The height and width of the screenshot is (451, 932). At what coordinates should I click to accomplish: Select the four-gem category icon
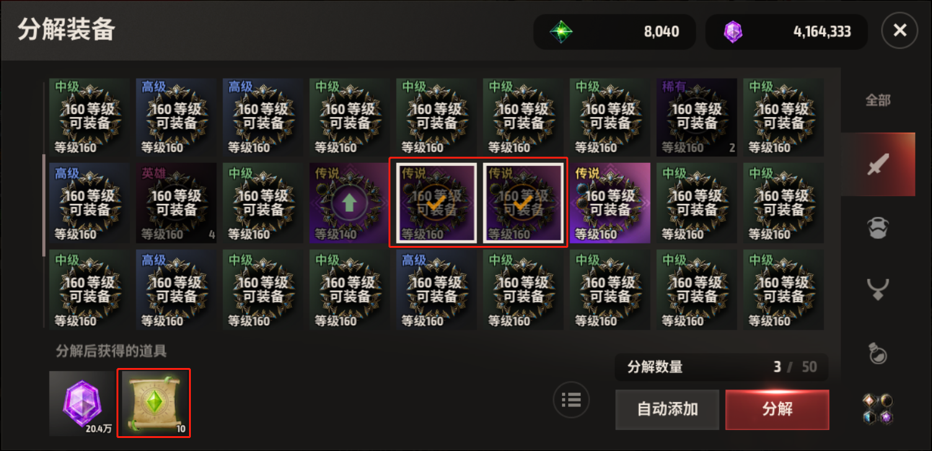pyautogui.click(x=878, y=409)
